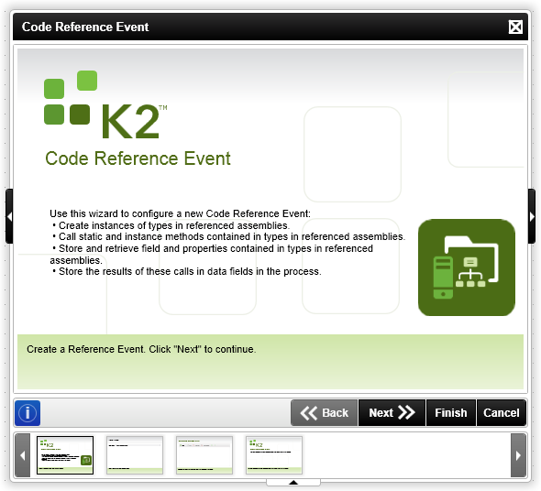
Task: Go to the next wizard page
Action: (392, 413)
